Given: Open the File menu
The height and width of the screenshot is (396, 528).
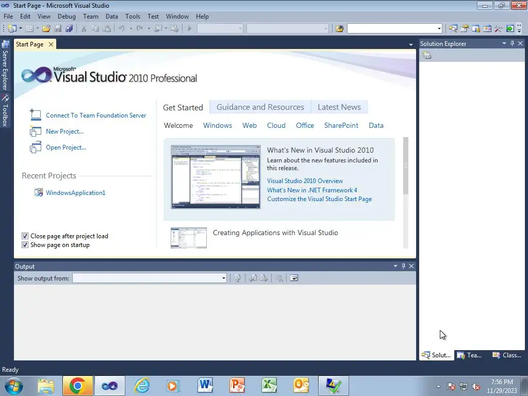Looking at the screenshot, I should click(x=8, y=16).
